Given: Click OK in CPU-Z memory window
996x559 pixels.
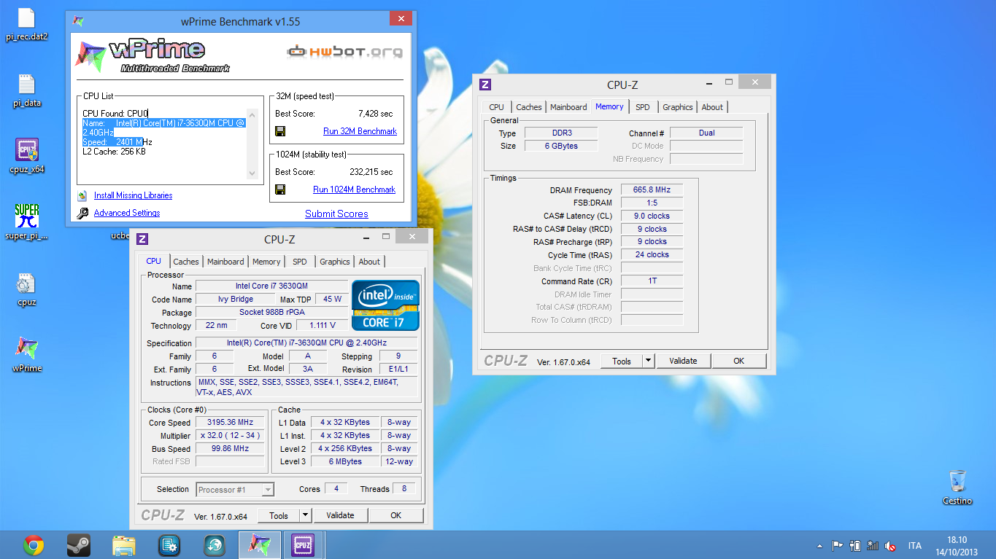Looking at the screenshot, I should (x=738, y=361).
